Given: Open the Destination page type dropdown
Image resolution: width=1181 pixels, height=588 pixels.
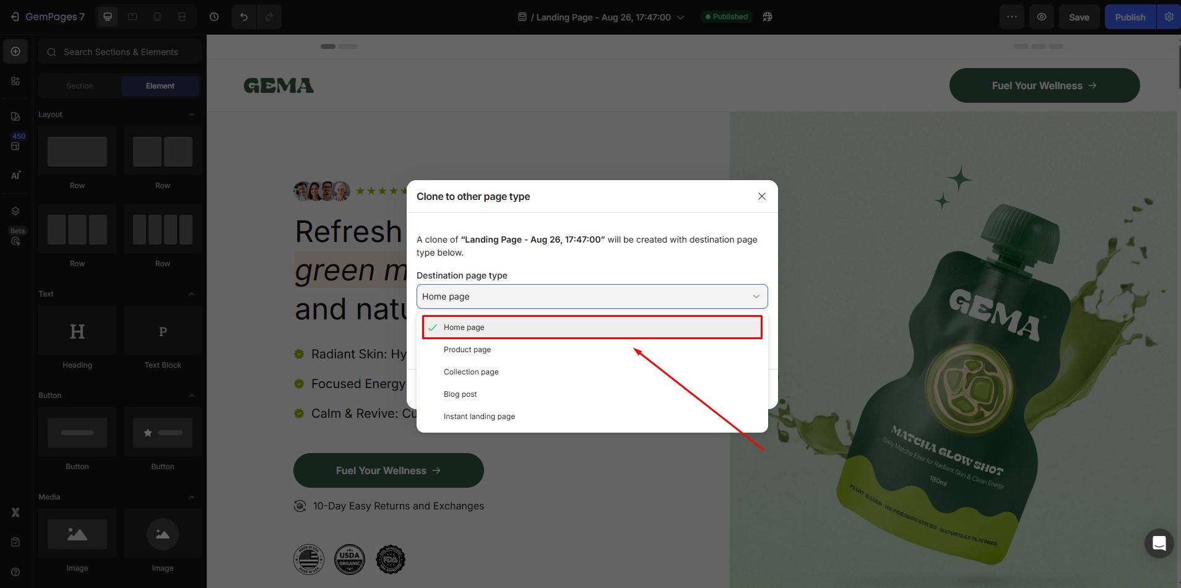Looking at the screenshot, I should click(591, 296).
